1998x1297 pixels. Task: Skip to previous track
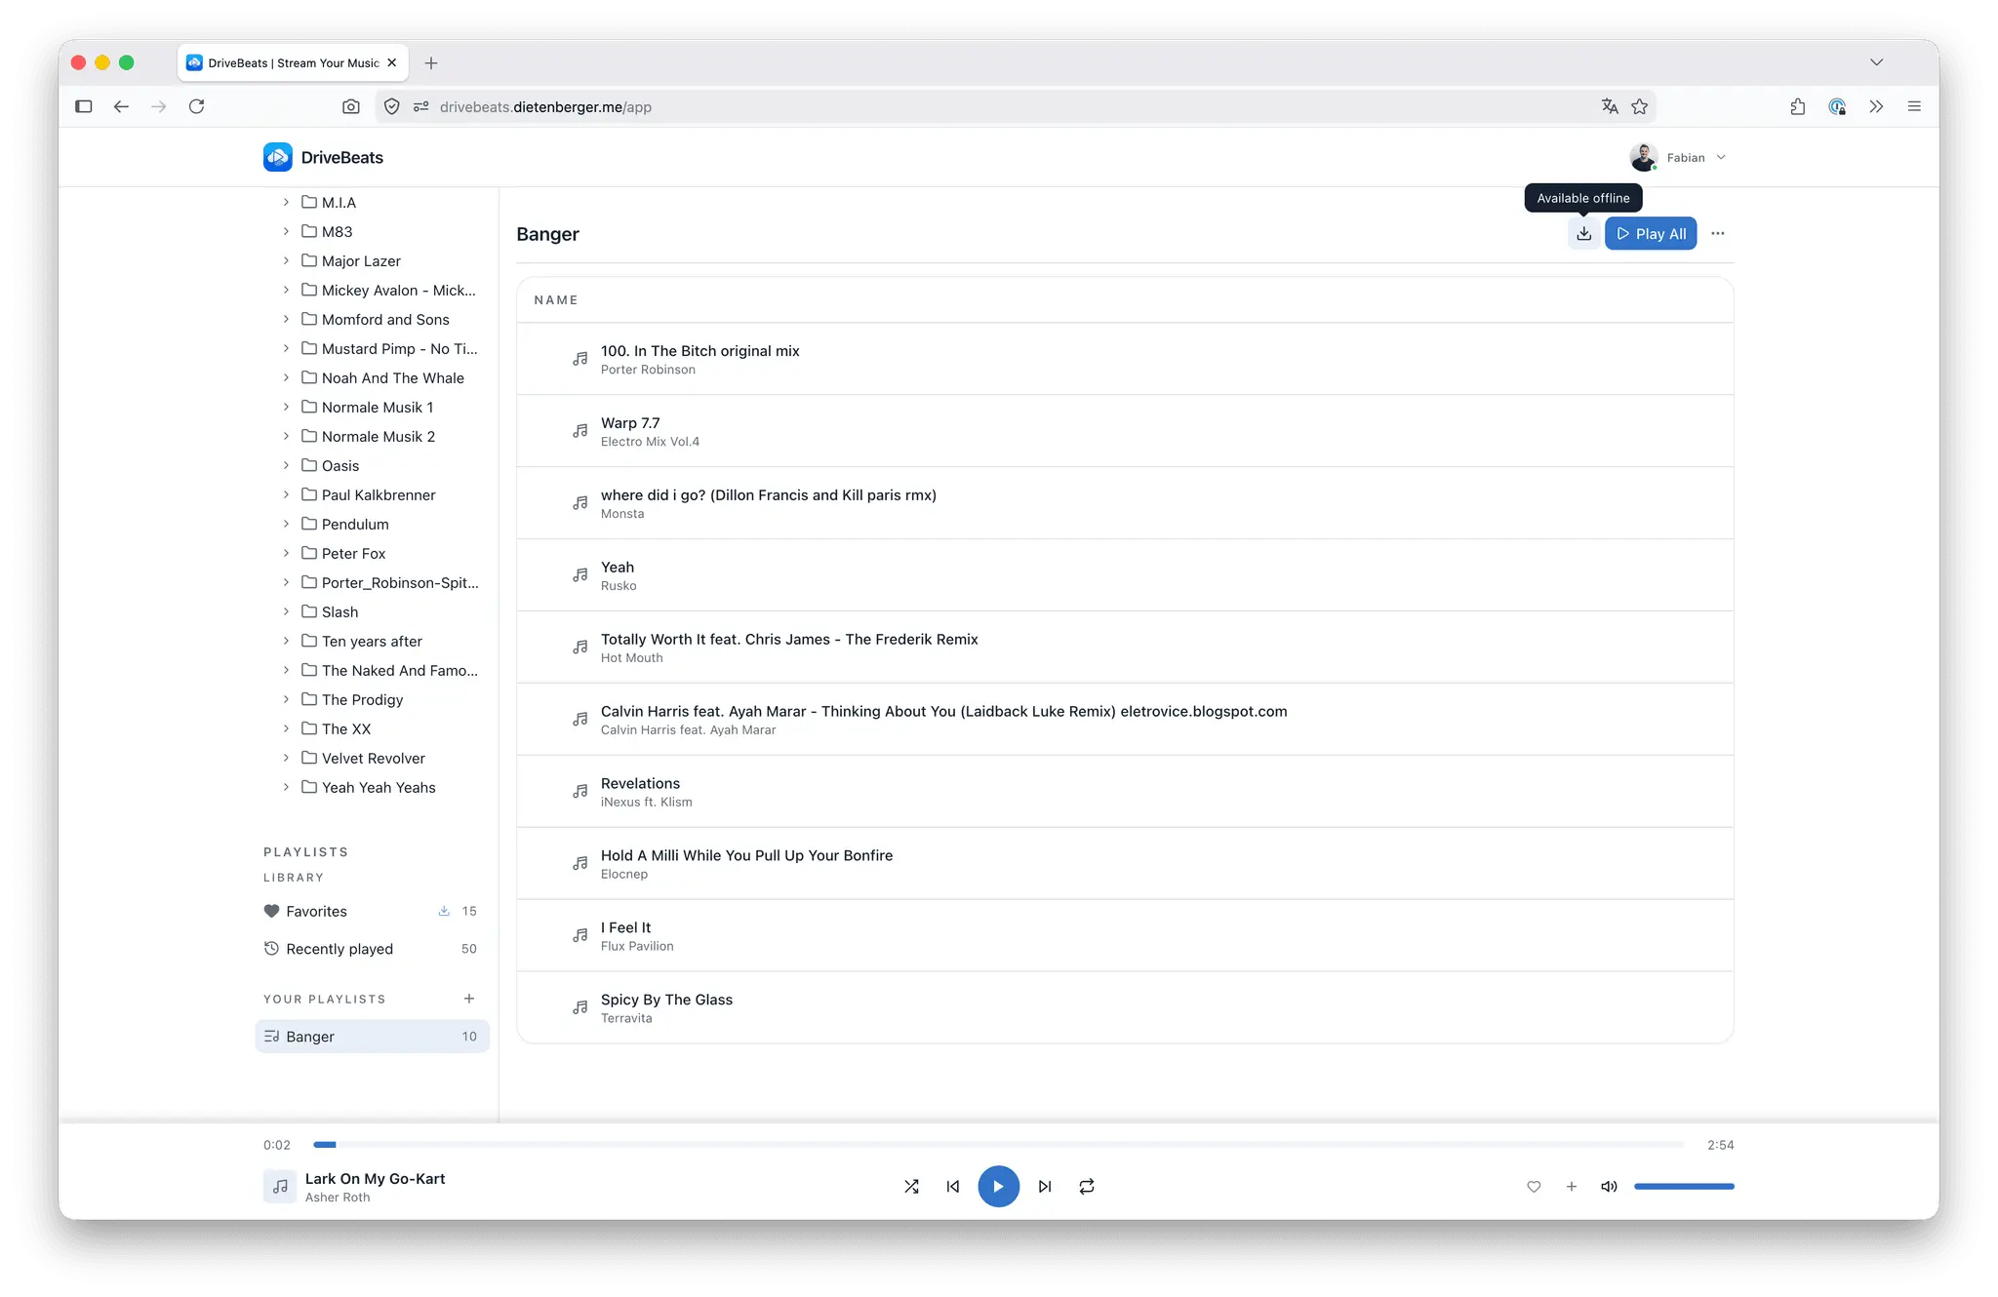953,1186
